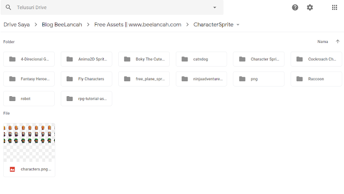The width and height of the screenshot is (344, 194).
Task: Click the Anima2D Sprit... folder name
Action: (92, 59)
